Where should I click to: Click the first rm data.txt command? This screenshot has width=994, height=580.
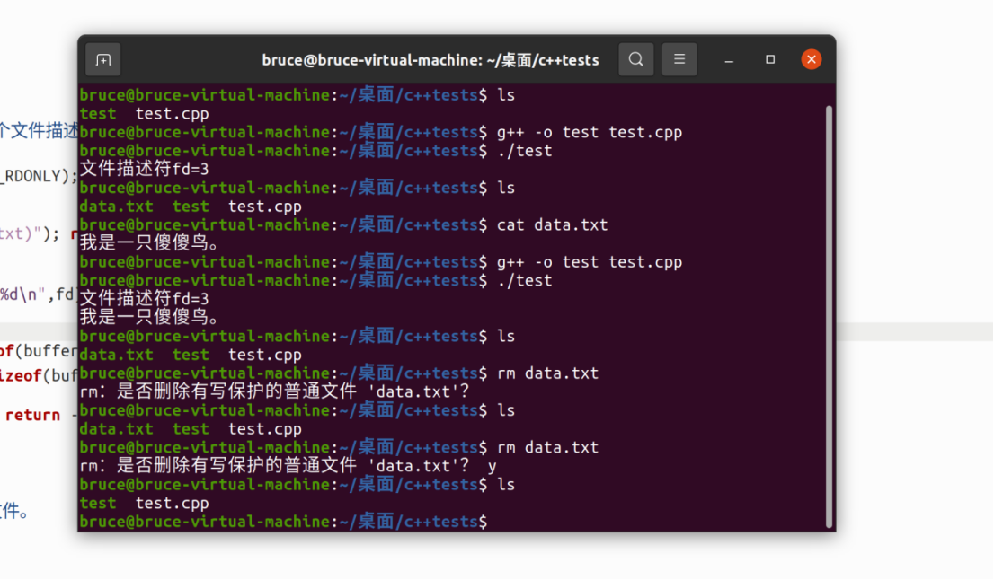[547, 373]
